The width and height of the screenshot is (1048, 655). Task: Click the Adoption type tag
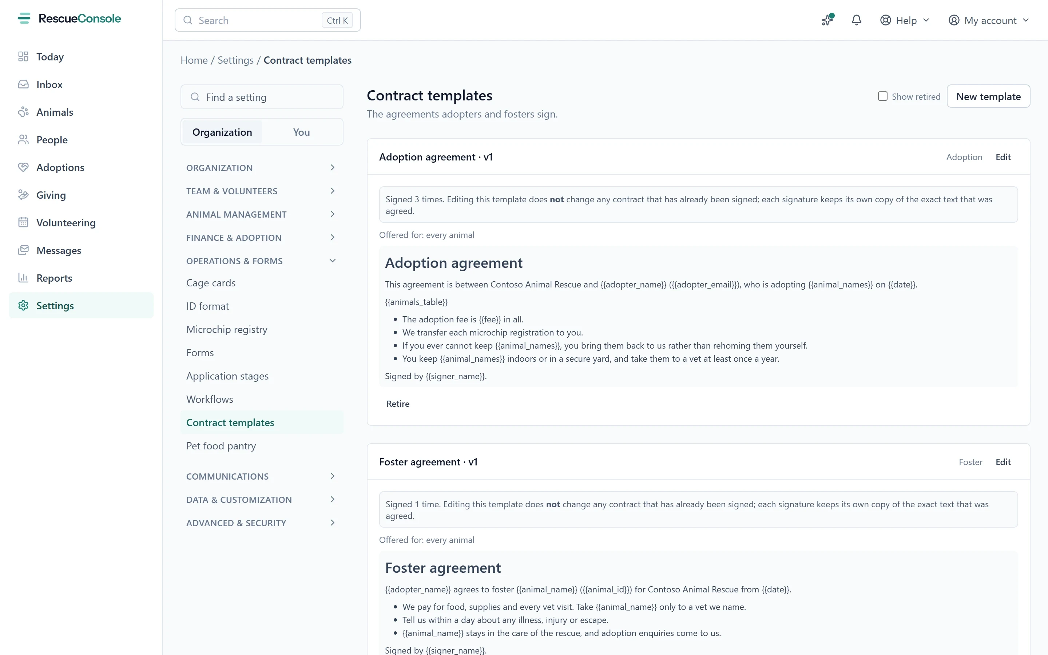(x=964, y=157)
